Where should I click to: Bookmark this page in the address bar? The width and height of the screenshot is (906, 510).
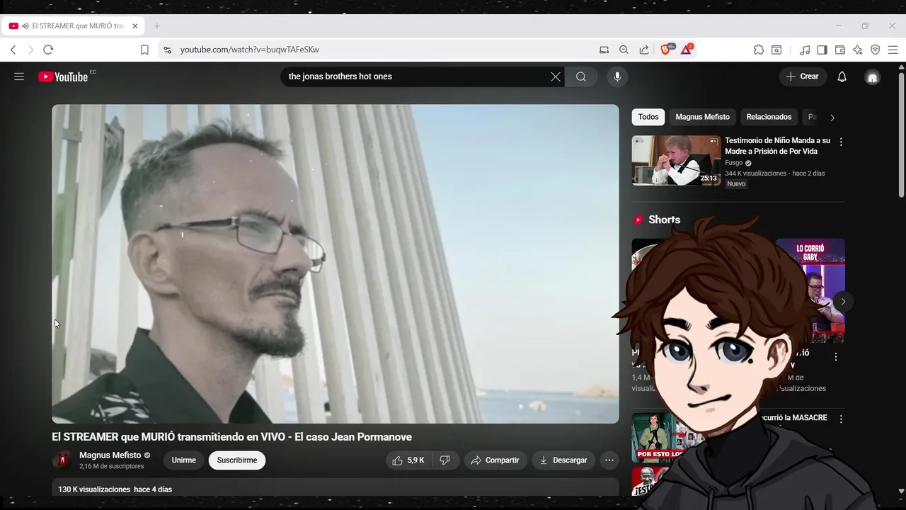(144, 50)
